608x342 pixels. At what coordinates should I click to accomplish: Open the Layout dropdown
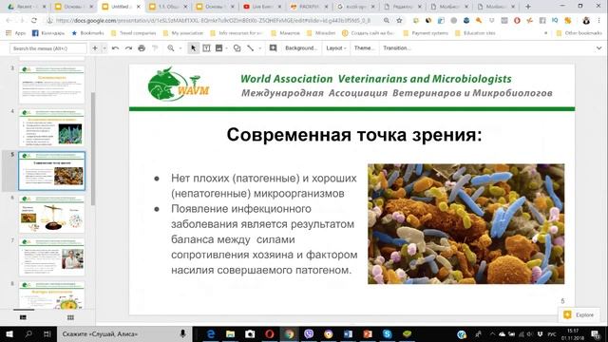(335, 48)
